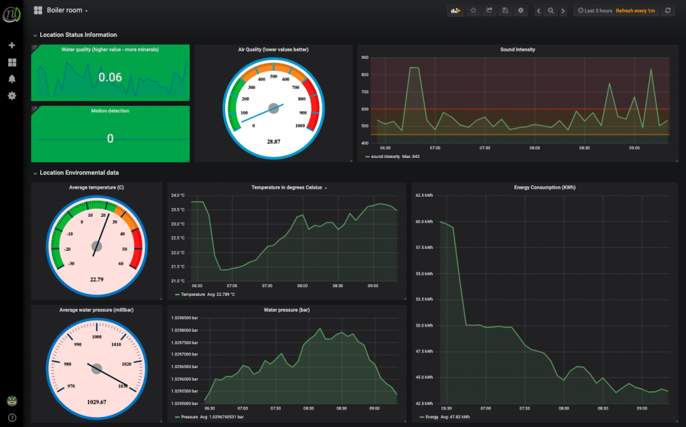The height and width of the screenshot is (427, 686).
Task: Open the sidebar Configuration gear
Action: click(x=11, y=96)
